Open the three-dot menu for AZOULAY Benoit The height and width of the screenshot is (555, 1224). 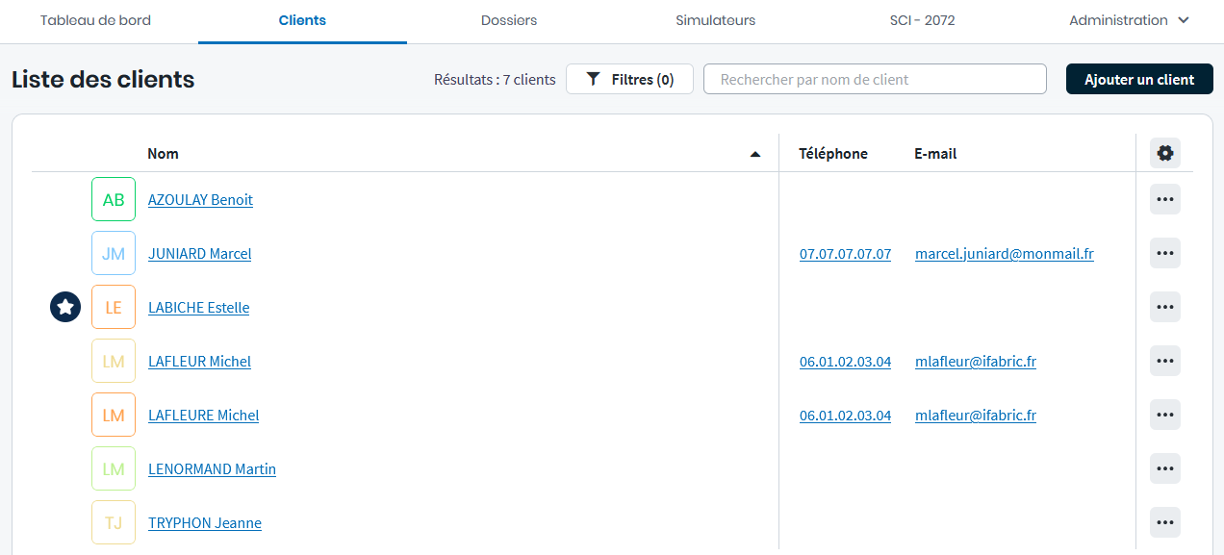(1164, 199)
